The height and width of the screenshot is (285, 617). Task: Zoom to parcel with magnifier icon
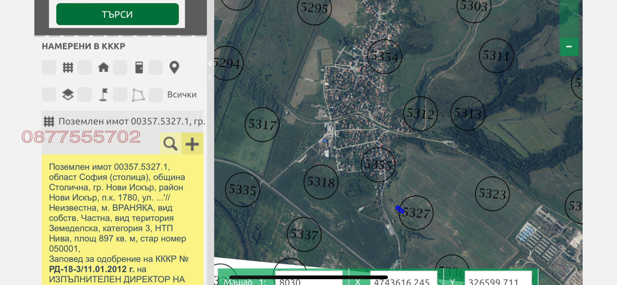[170, 144]
